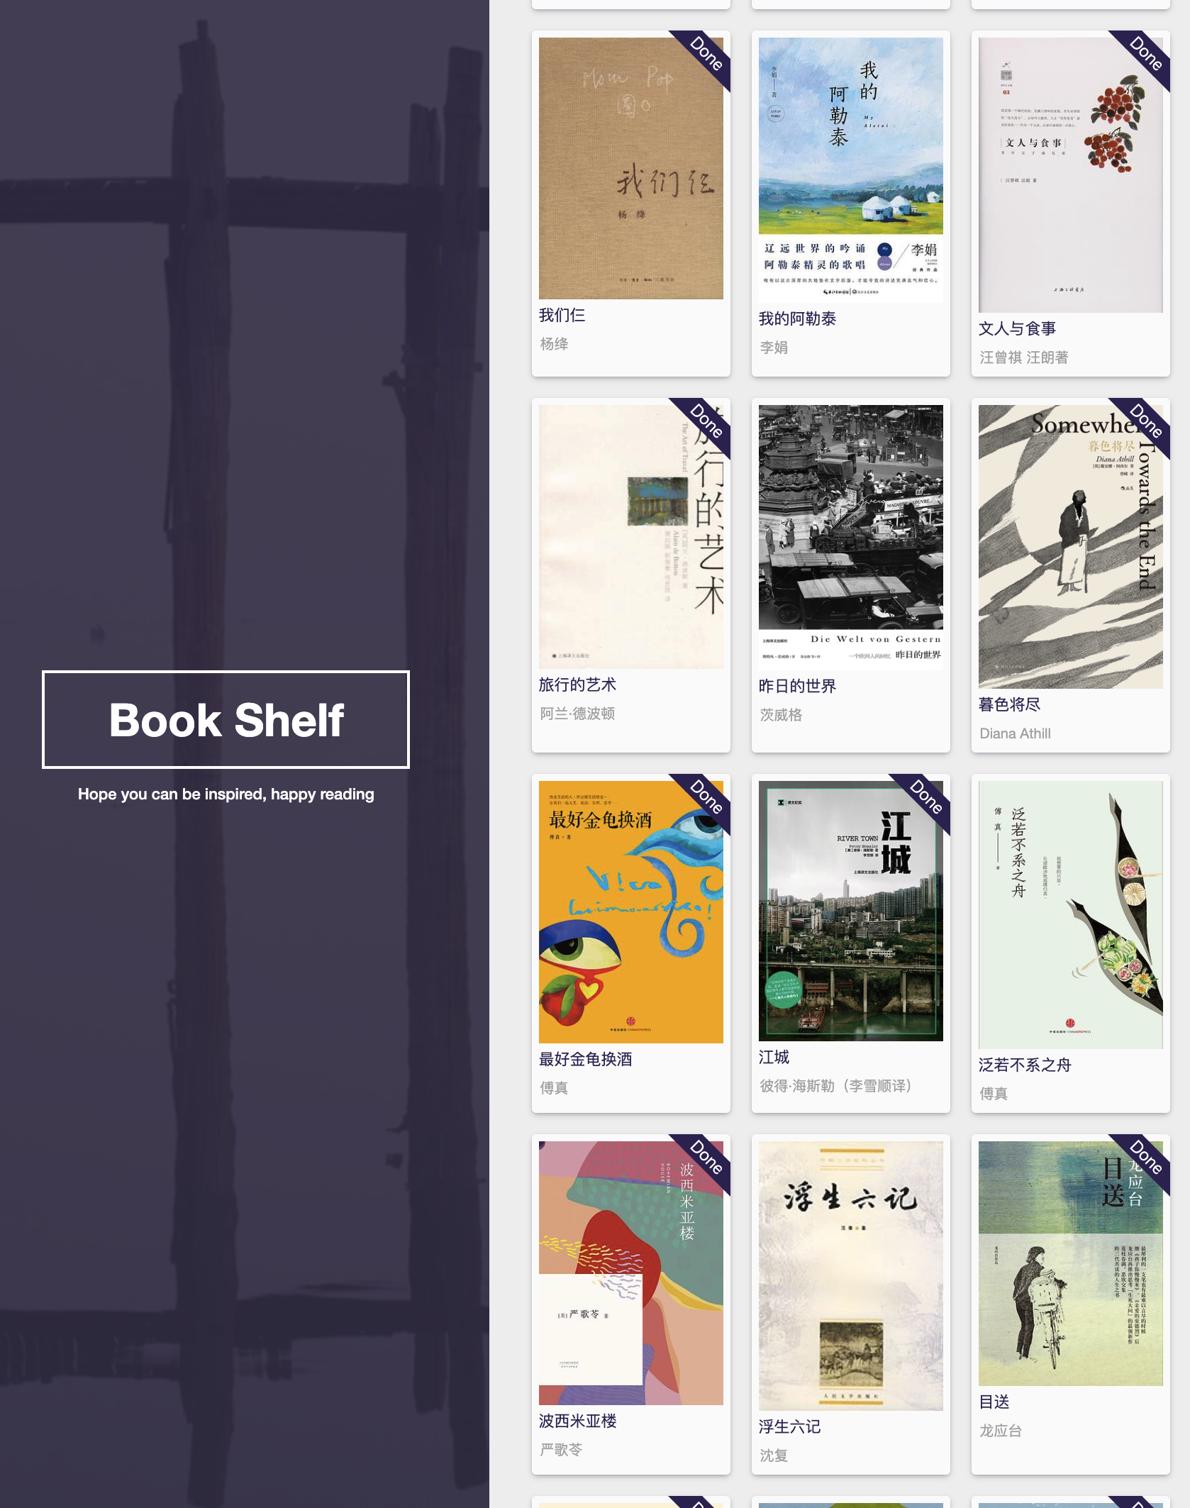The image size is (1190, 1508).
Task: Click the 江城 title text
Action: click(x=774, y=1058)
